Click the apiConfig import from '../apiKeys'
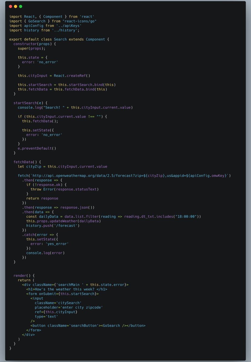The width and height of the screenshot is (251, 362). (x=45, y=26)
